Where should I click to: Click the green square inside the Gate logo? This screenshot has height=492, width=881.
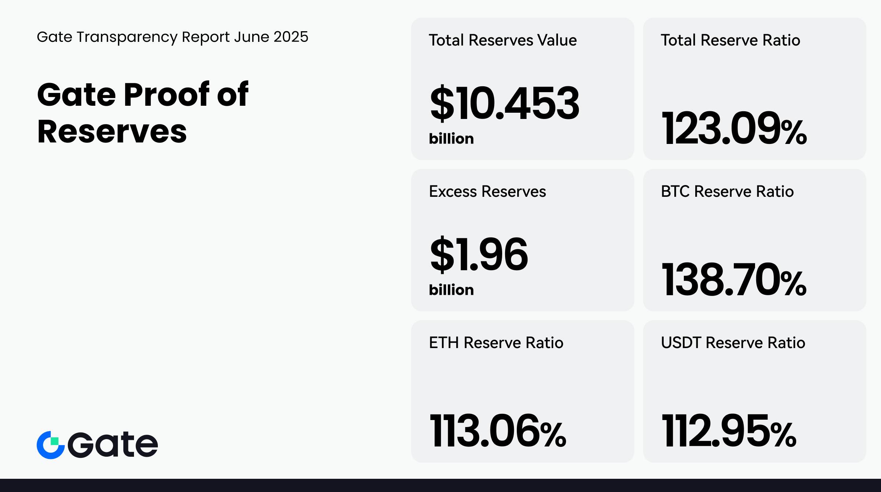54,441
